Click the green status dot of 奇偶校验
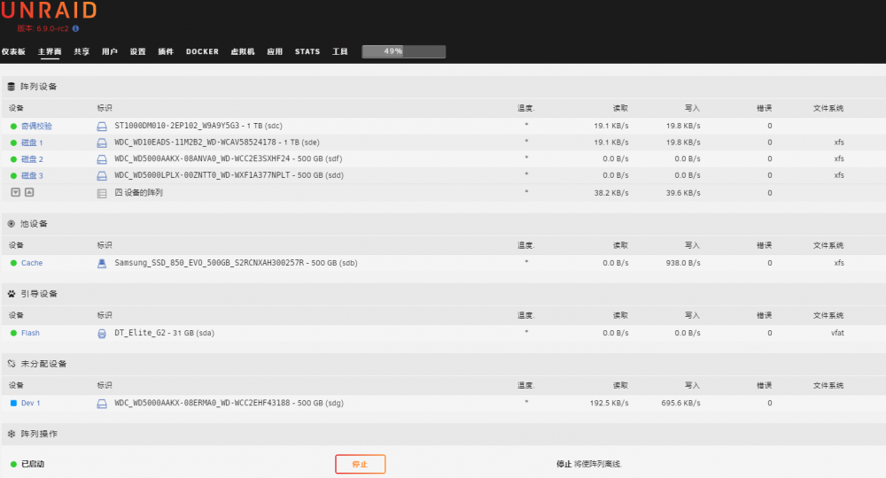This screenshot has width=886, height=478. pyautogui.click(x=13, y=126)
